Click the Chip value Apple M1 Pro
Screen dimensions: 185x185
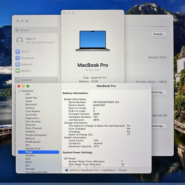point(99,78)
